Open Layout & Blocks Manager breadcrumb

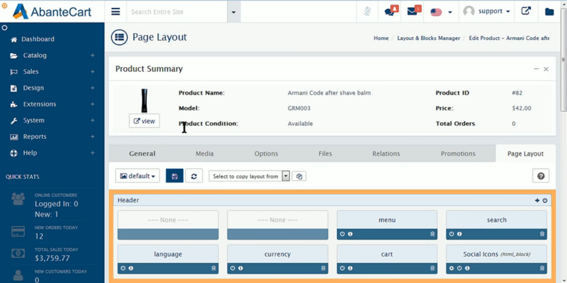coord(428,38)
